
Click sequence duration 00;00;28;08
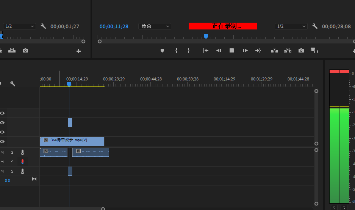click(336, 26)
